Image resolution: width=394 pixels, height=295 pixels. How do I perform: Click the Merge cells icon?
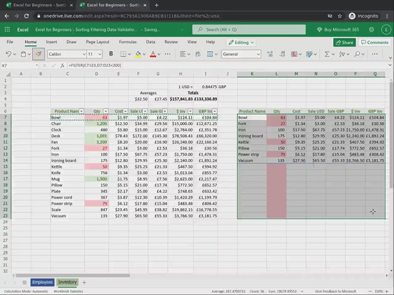tap(210, 54)
